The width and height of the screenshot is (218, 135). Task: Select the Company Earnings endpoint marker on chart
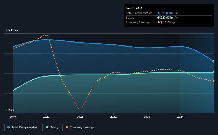[213, 81]
